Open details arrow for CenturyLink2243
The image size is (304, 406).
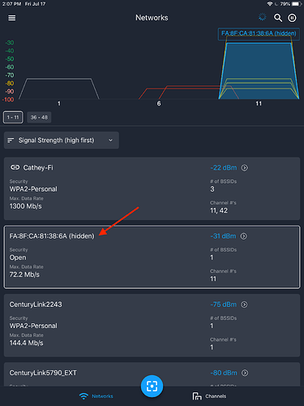click(244, 304)
